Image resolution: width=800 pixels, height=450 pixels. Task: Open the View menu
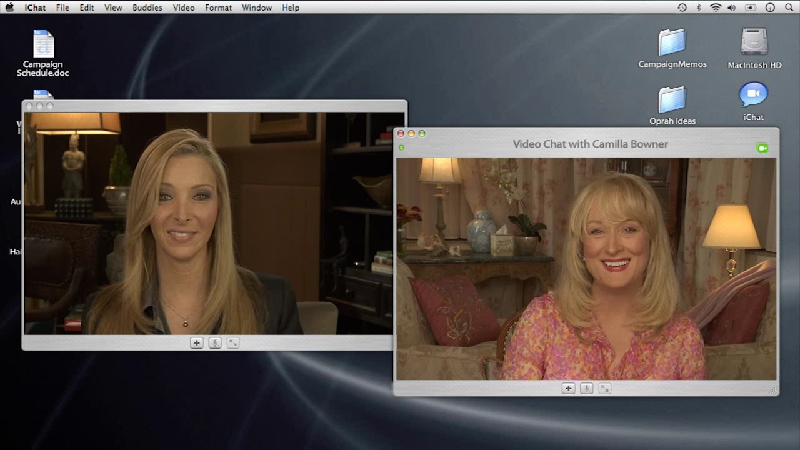click(x=113, y=7)
